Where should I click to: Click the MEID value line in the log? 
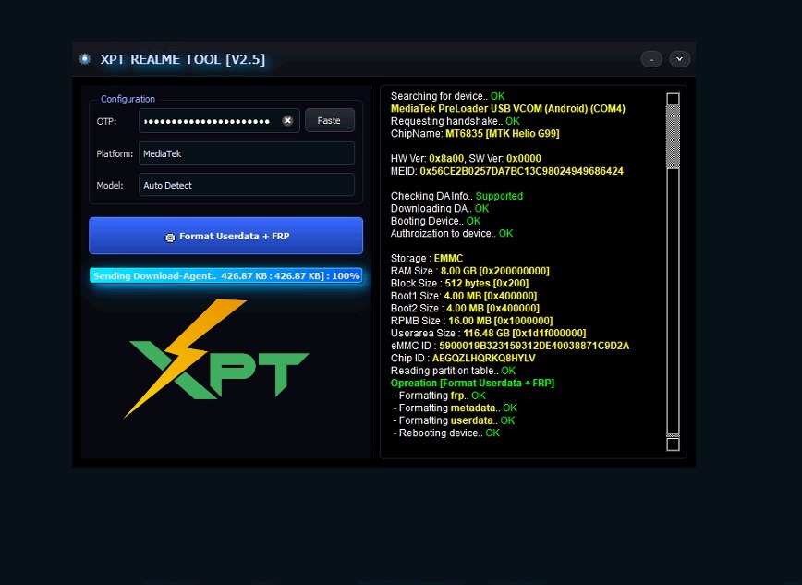507,171
